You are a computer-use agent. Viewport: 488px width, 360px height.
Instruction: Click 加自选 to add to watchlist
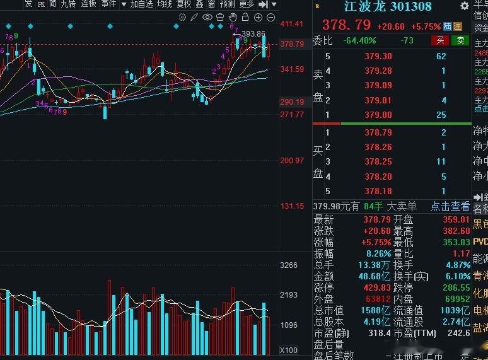tap(141, 4)
